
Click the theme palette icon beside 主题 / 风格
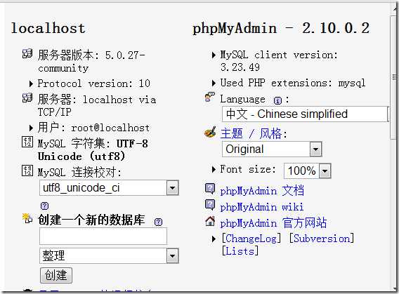coord(210,133)
